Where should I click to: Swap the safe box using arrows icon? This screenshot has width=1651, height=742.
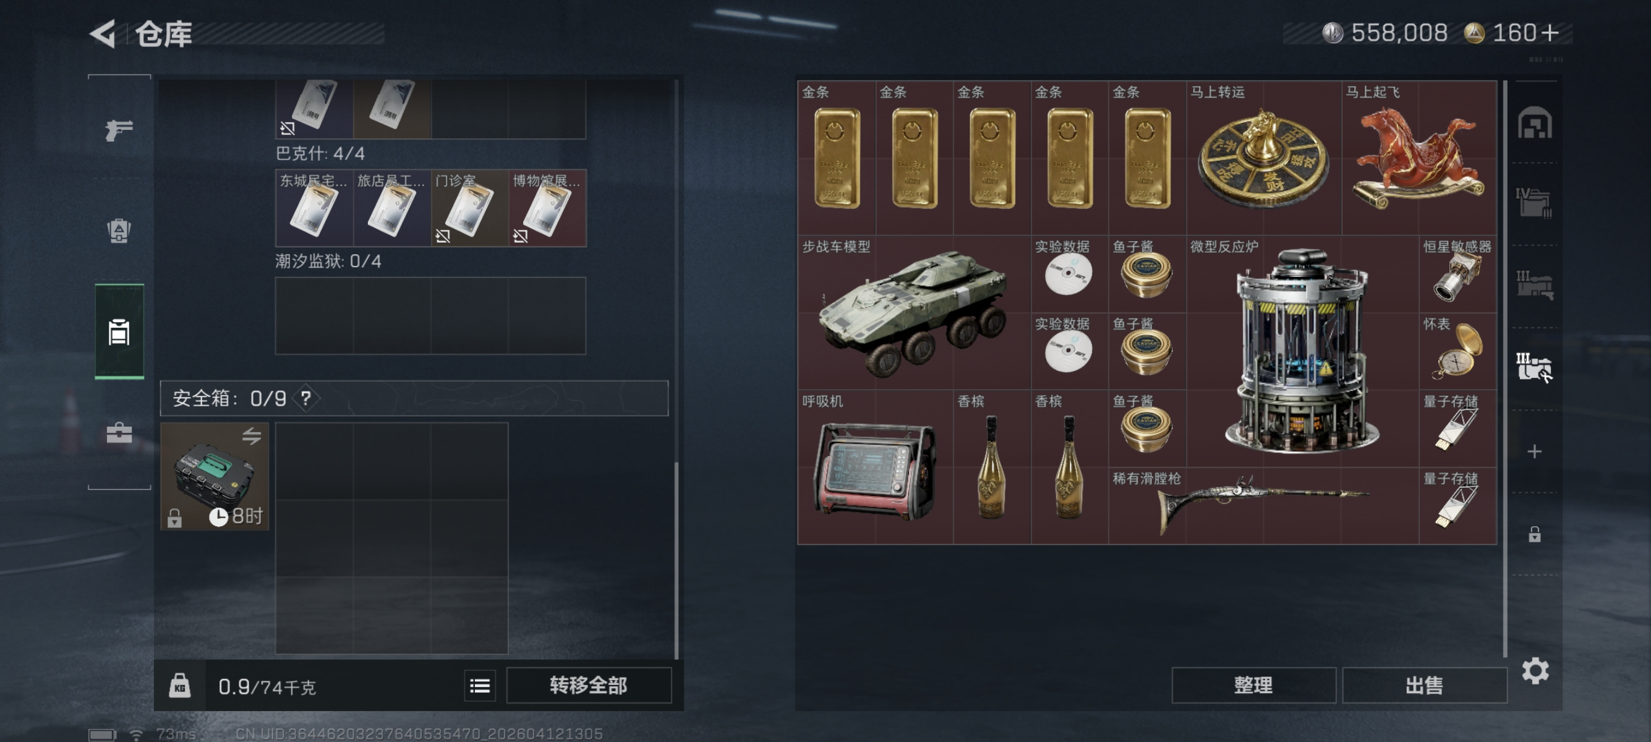coord(251,437)
